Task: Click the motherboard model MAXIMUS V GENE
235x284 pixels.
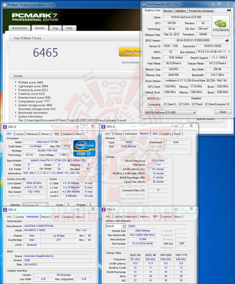Action: 46,230
